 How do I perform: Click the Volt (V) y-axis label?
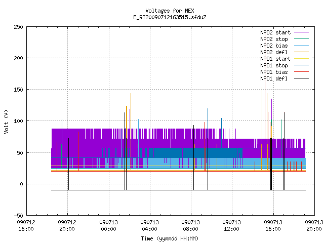(6, 121)
